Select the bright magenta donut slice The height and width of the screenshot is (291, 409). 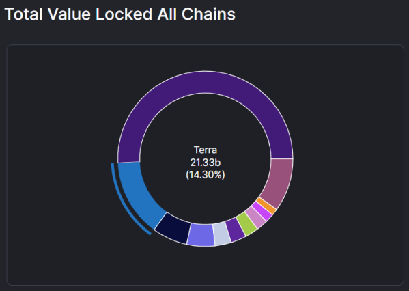[x=262, y=211]
